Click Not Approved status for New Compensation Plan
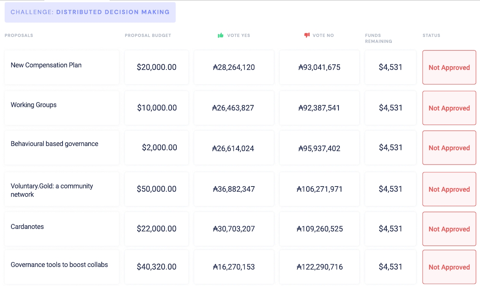 click(449, 68)
